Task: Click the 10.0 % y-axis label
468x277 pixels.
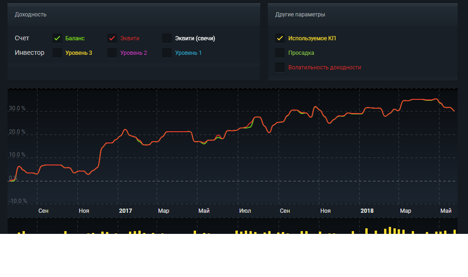Action: [x=17, y=155]
